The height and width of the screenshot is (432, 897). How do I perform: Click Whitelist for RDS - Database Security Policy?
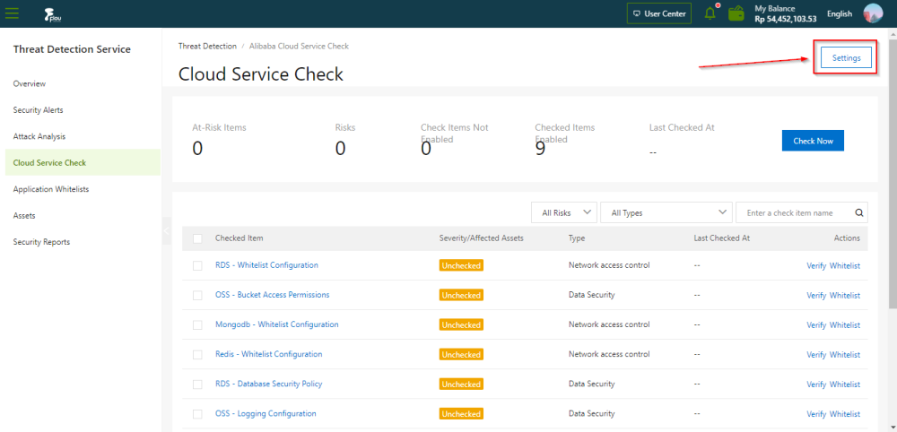(844, 384)
